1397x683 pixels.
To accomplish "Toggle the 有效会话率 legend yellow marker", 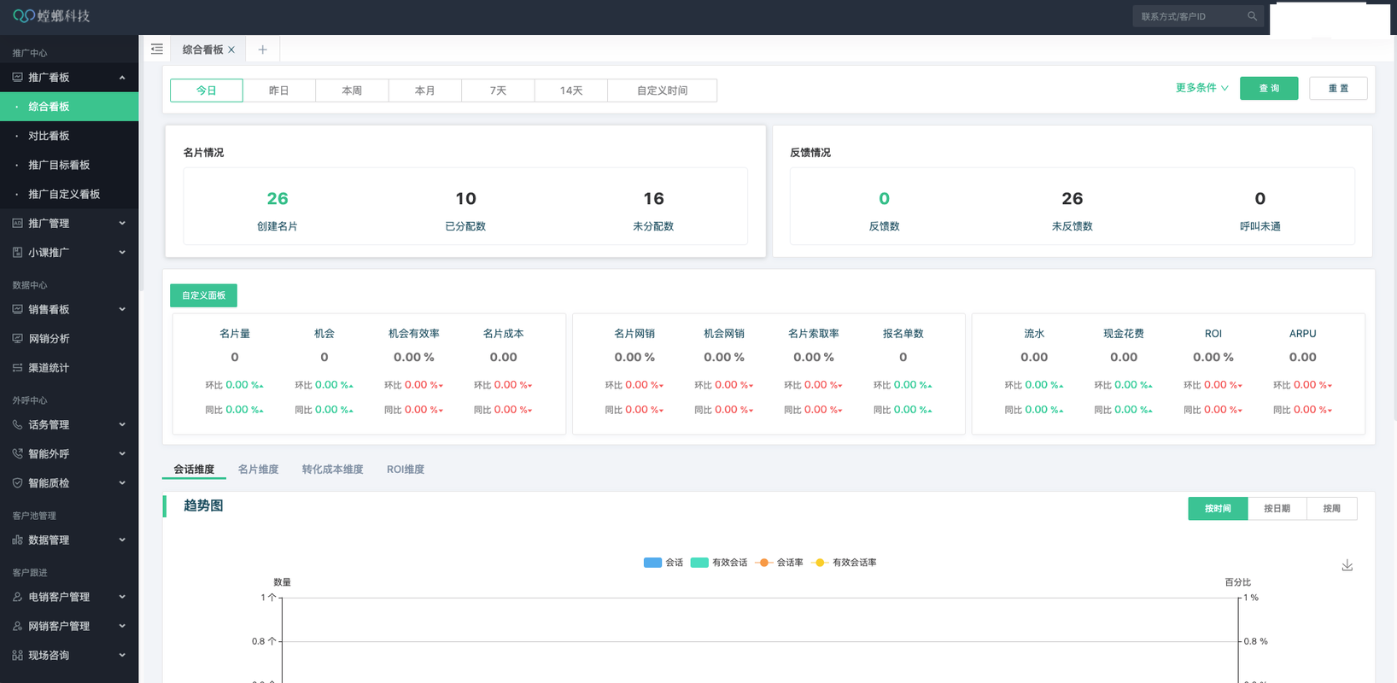I will click(x=820, y=563).
